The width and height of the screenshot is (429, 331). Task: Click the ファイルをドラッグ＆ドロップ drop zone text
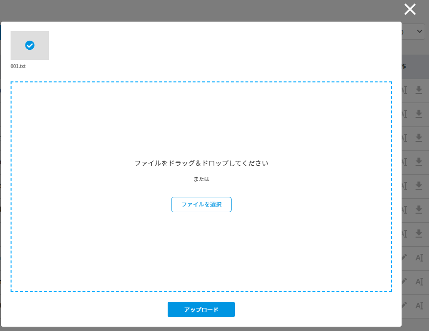coord(201,163)
